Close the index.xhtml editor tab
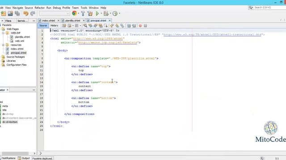 point(59,21)
